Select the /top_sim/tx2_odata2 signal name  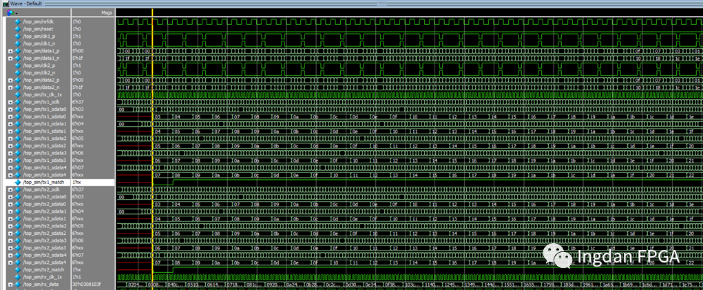[44, 226]
